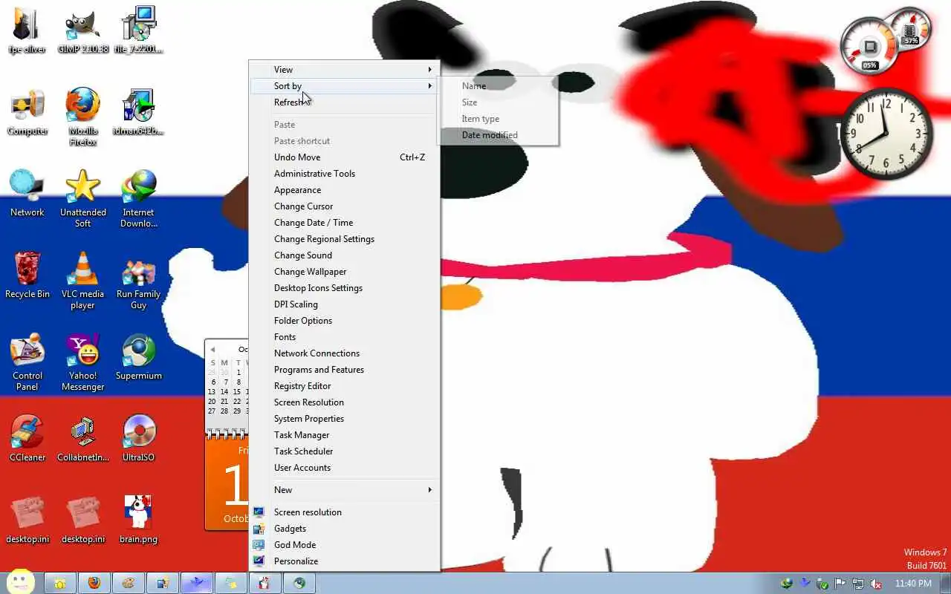Open the Mozilla Firefox desktop shortcut
951x594 pixels.
[x=83, y=117]
